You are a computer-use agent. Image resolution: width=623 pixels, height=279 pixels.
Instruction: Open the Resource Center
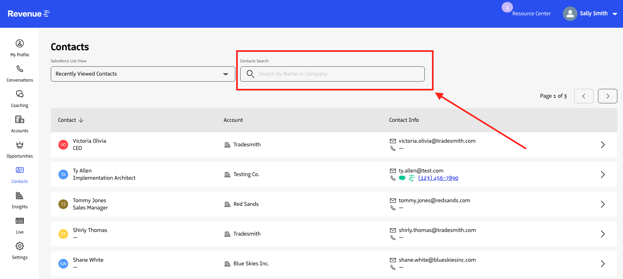pyautogui.click(x=532, y=13)
